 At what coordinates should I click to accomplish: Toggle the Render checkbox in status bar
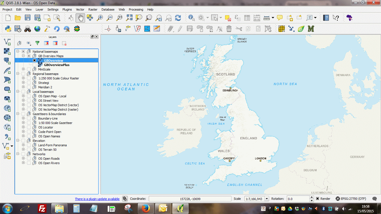pos(318,199)
